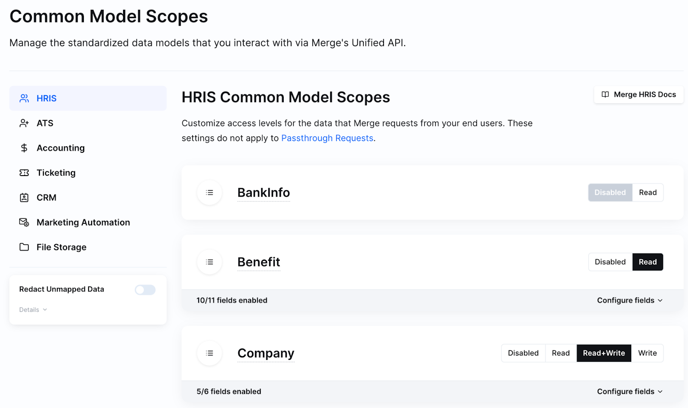Click the Benefit model name
Viewport: 688px width, 408px height.
point(258,262)
